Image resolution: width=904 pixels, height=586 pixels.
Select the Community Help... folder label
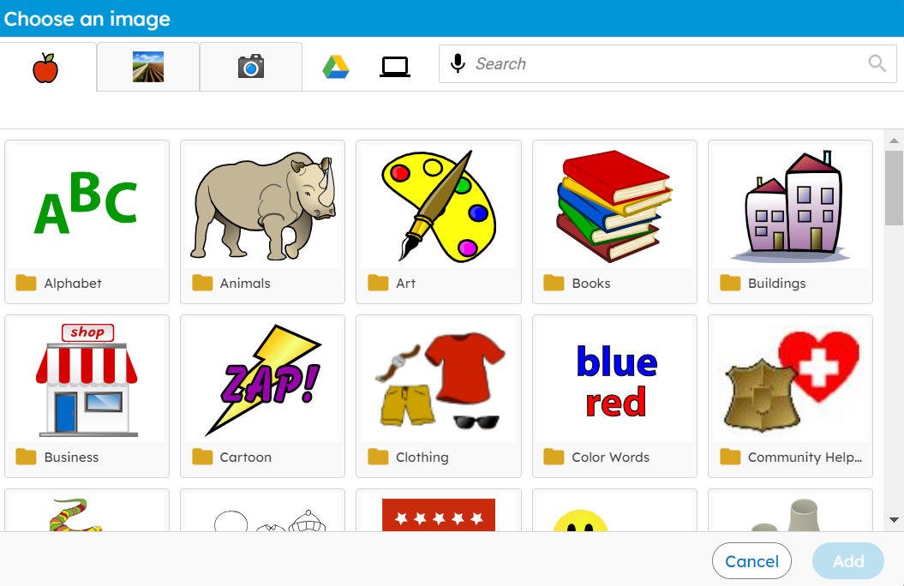click(805, 457)
